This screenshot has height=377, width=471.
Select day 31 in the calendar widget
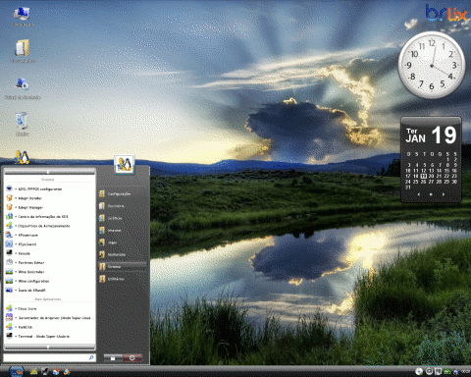408,187
